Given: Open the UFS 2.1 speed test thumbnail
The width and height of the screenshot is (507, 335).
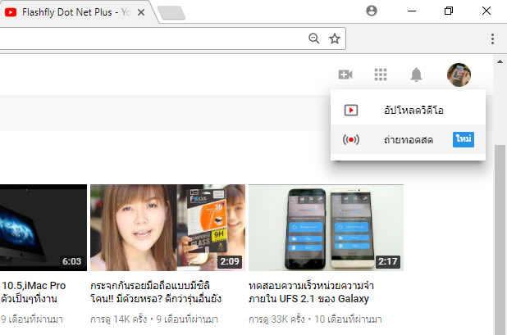Looking at the screenshot, I should tap(326, 228).
